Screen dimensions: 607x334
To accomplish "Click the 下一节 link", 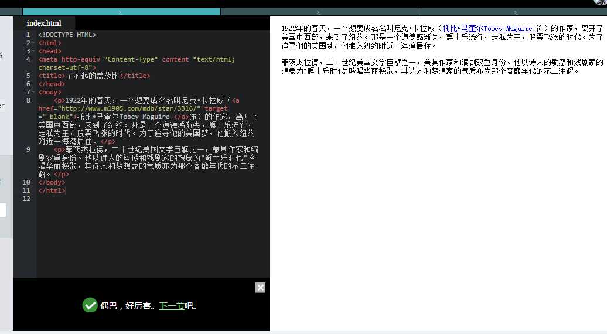I will [x=172, y=306].
